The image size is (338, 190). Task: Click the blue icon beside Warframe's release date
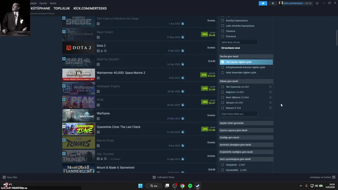[183, 118]
